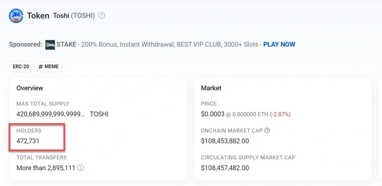382x186 pixels.
Task: Click the info icon next to Total Transfers
Action: [81, 168]
